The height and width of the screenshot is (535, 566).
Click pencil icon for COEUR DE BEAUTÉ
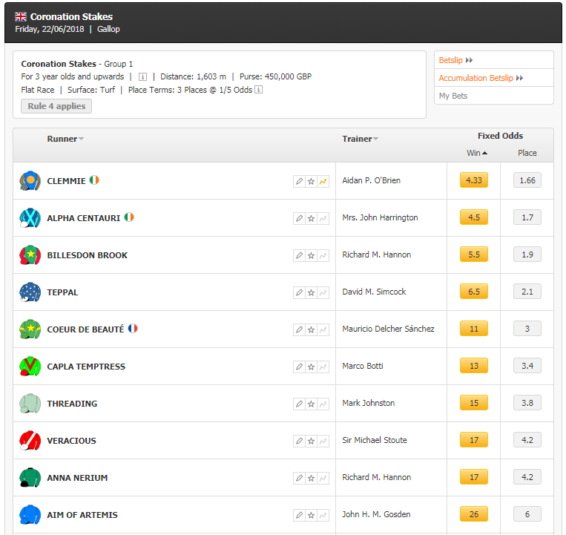click(299, 329)
